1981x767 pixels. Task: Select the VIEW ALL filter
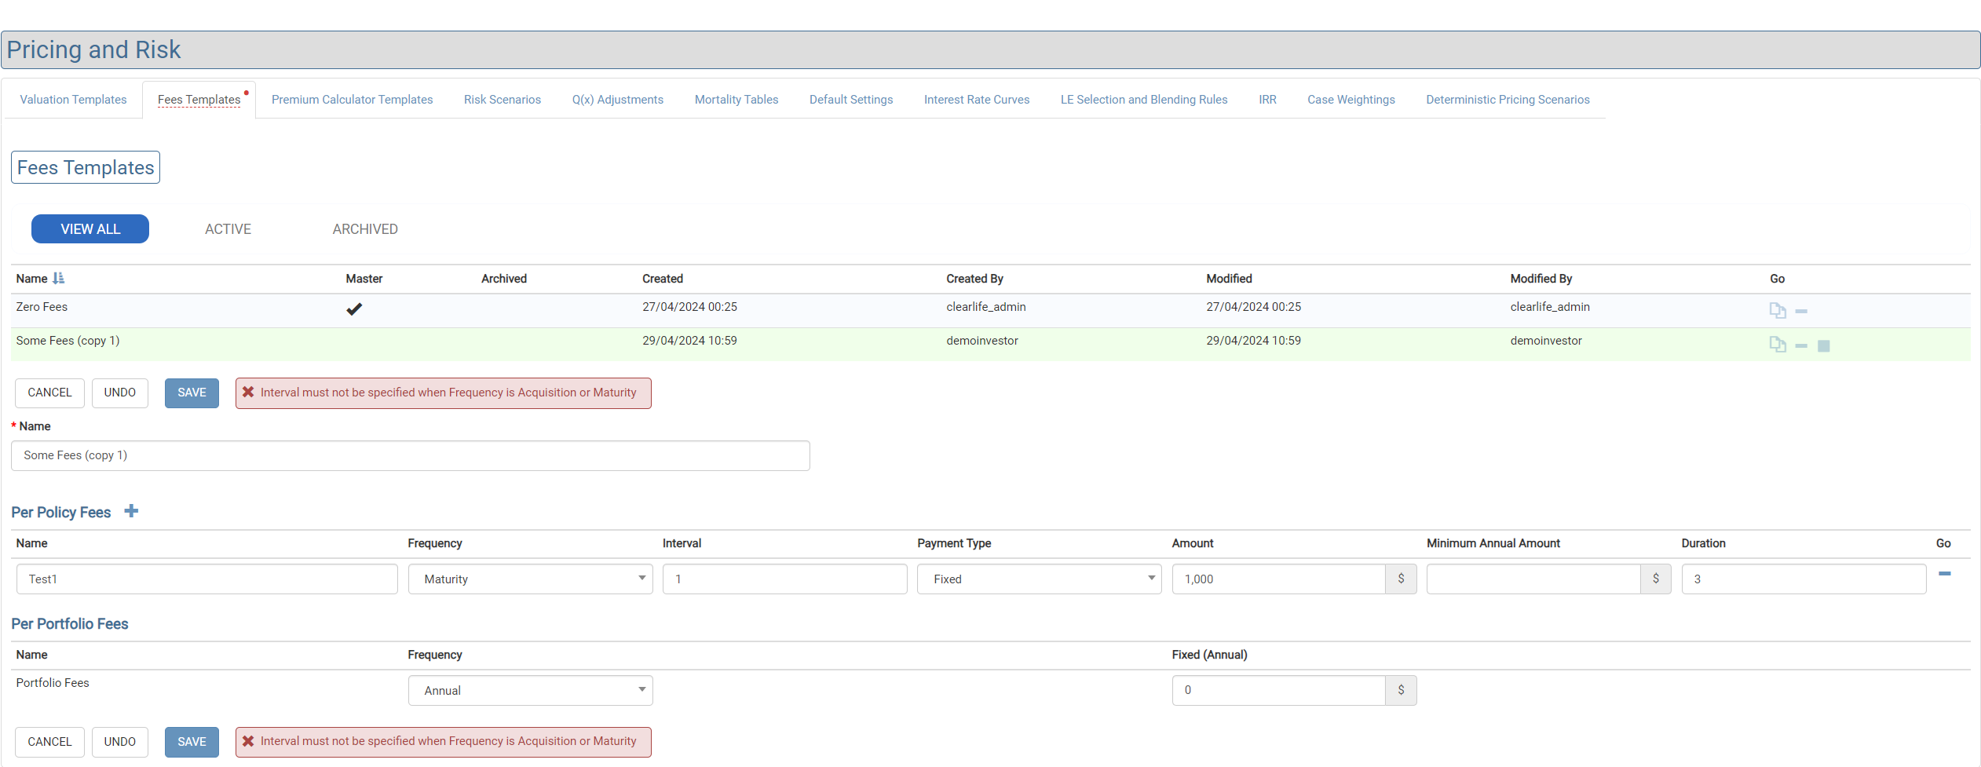point(90,229)
